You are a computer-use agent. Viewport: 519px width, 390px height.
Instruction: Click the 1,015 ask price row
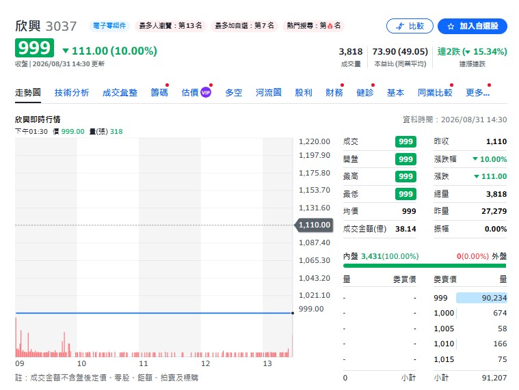coord(470,359)
